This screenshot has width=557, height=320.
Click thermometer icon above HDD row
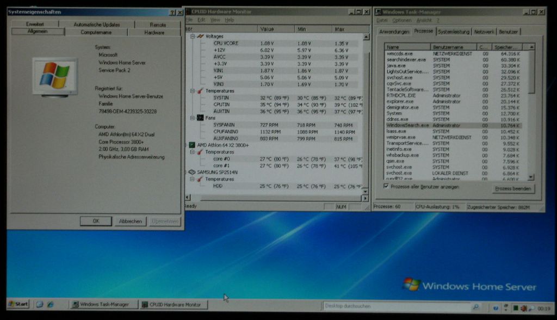point(200,179)
